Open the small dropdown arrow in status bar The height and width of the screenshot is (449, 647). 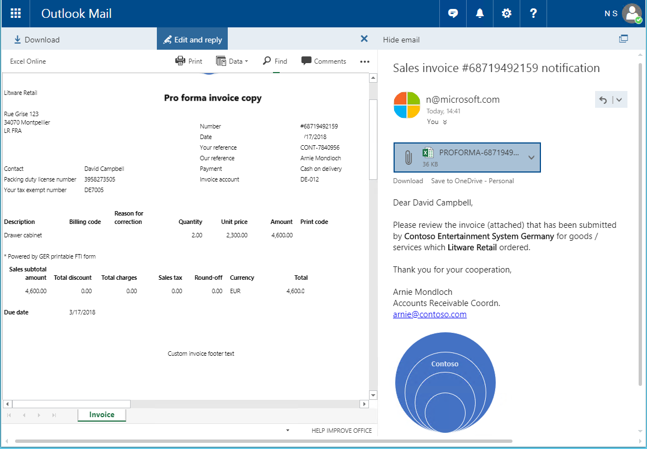[287, 431]
